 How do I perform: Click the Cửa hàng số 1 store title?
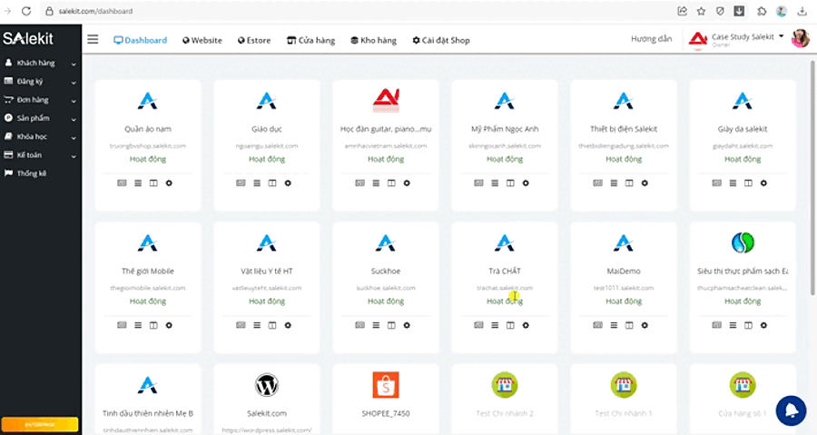point(743,413)
